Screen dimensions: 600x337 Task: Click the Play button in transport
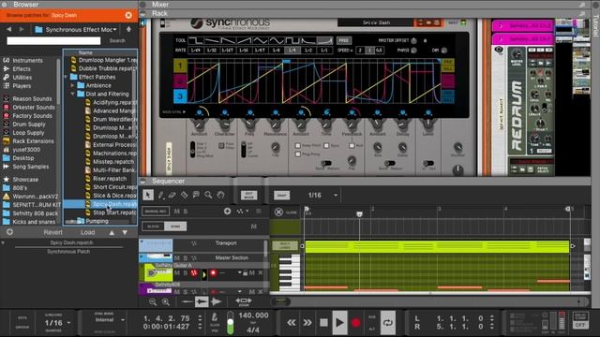pos(339,323)
